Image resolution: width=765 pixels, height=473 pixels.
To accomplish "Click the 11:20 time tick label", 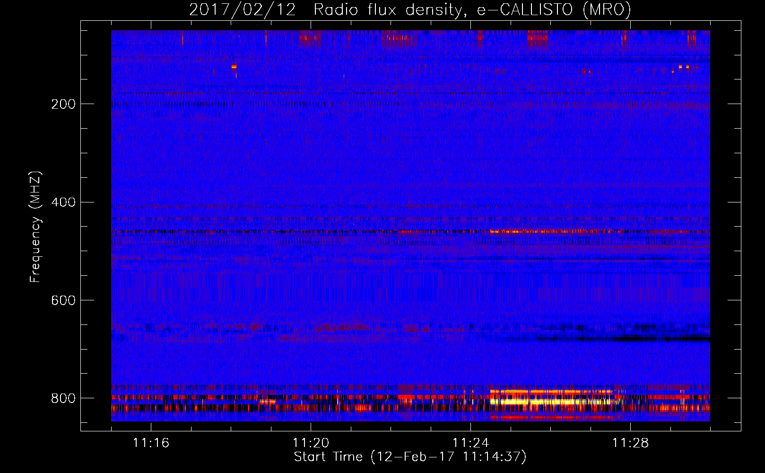I will click(x=311, y=443).
